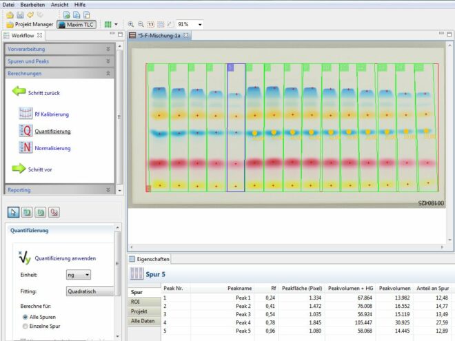Zoom in with the magnifier plus icon
Screen dimensions: 455x341
click(131, 24)
